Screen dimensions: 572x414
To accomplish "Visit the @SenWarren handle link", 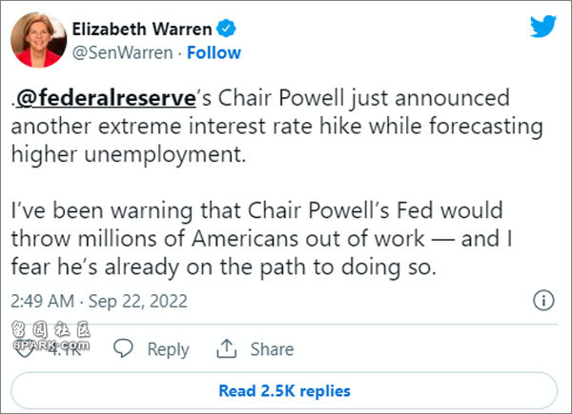I will pos(123,52).
